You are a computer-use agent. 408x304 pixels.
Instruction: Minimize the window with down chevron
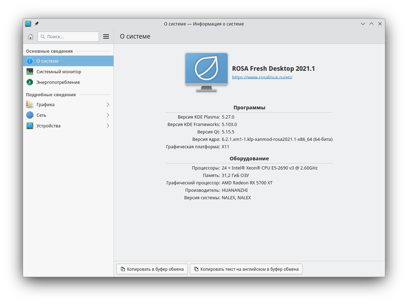click(363, 24)
